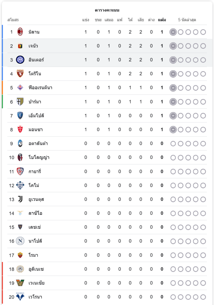Screen dimensions: 214x305
Task: Select the โบโลญญ่า team row
Action: pyautogui.click(x=39, y=157)
